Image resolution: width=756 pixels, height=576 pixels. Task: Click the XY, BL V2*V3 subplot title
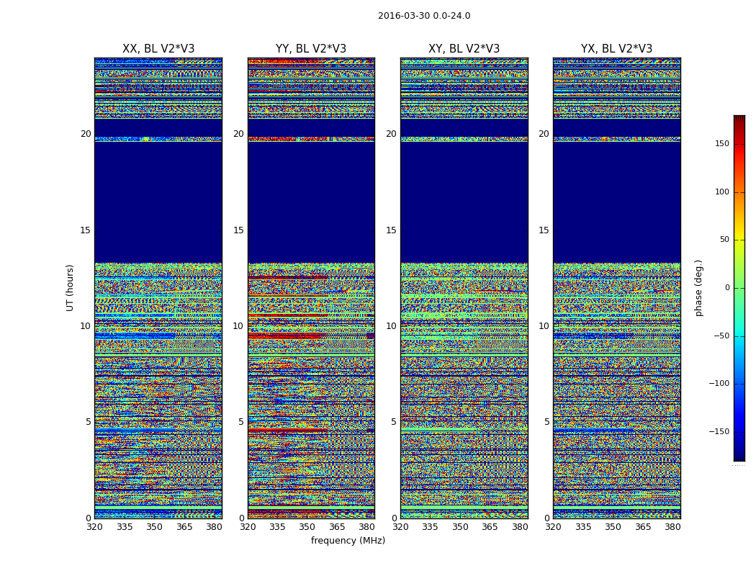(x=464, y=49)
